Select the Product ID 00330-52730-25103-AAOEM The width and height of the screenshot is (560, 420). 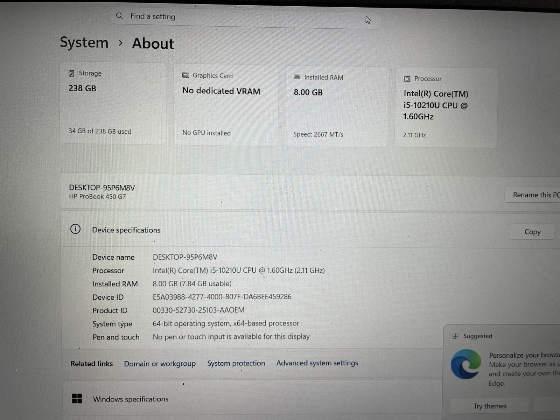pyautogui.click(x=198, y=310)
